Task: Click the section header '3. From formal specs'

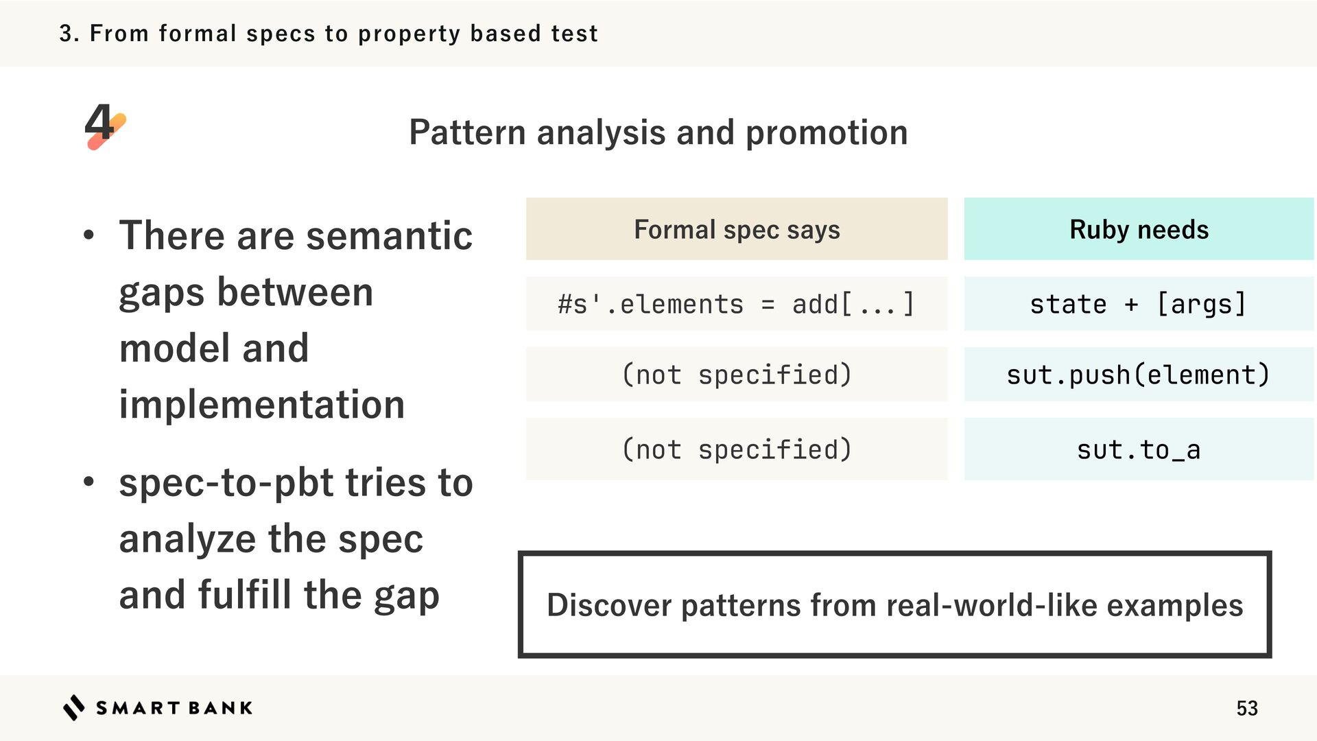Action: tap(329, 33)
